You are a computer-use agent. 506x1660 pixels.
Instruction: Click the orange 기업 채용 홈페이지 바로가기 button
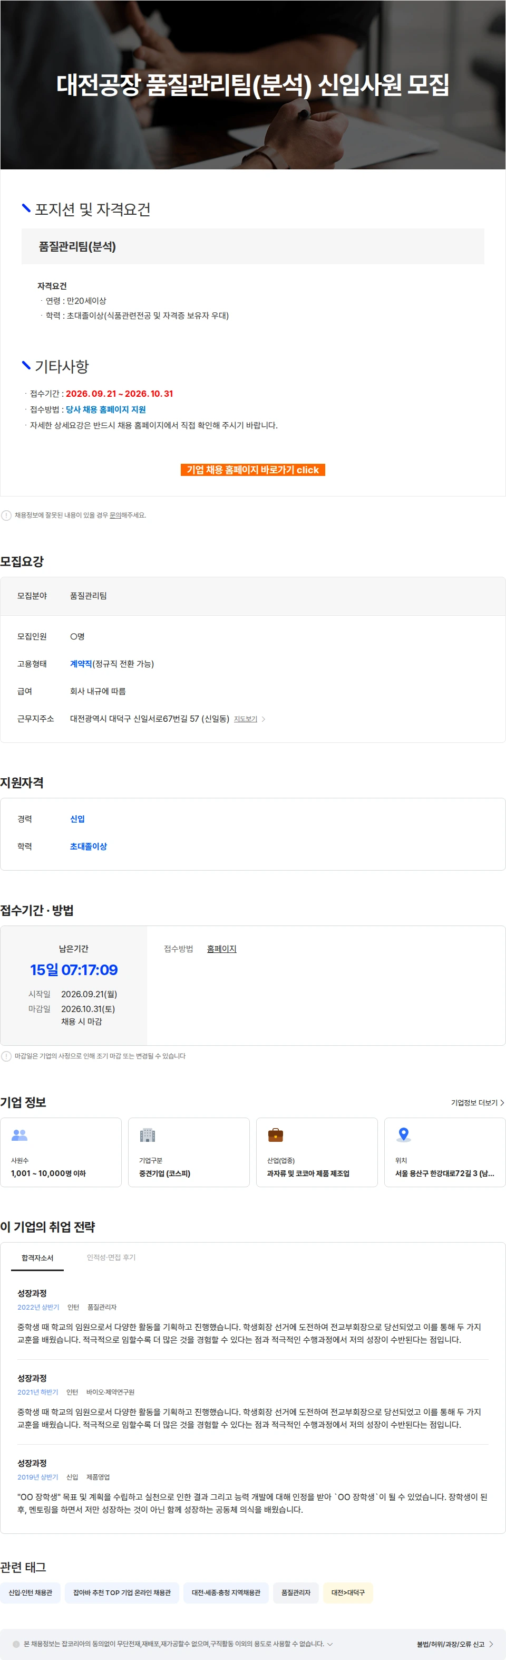pos(252,470)
